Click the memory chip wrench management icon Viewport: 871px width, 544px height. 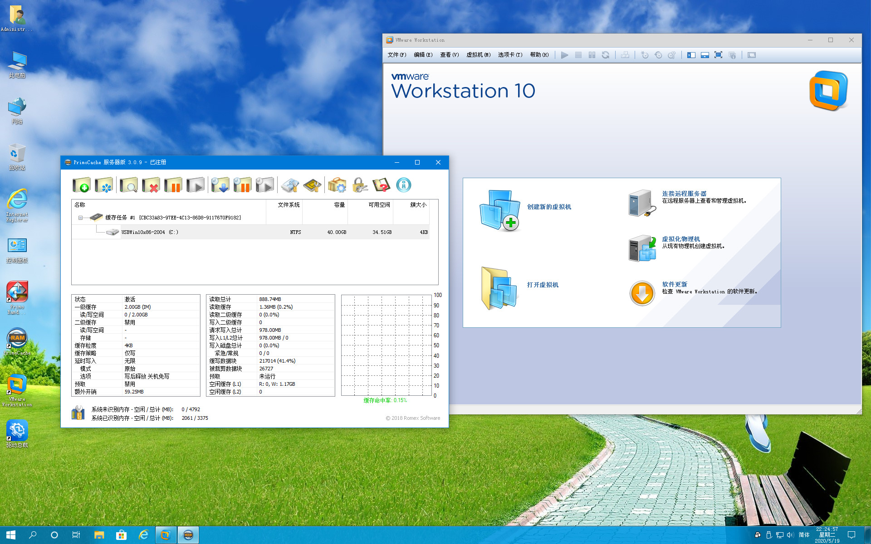point(312,185)
